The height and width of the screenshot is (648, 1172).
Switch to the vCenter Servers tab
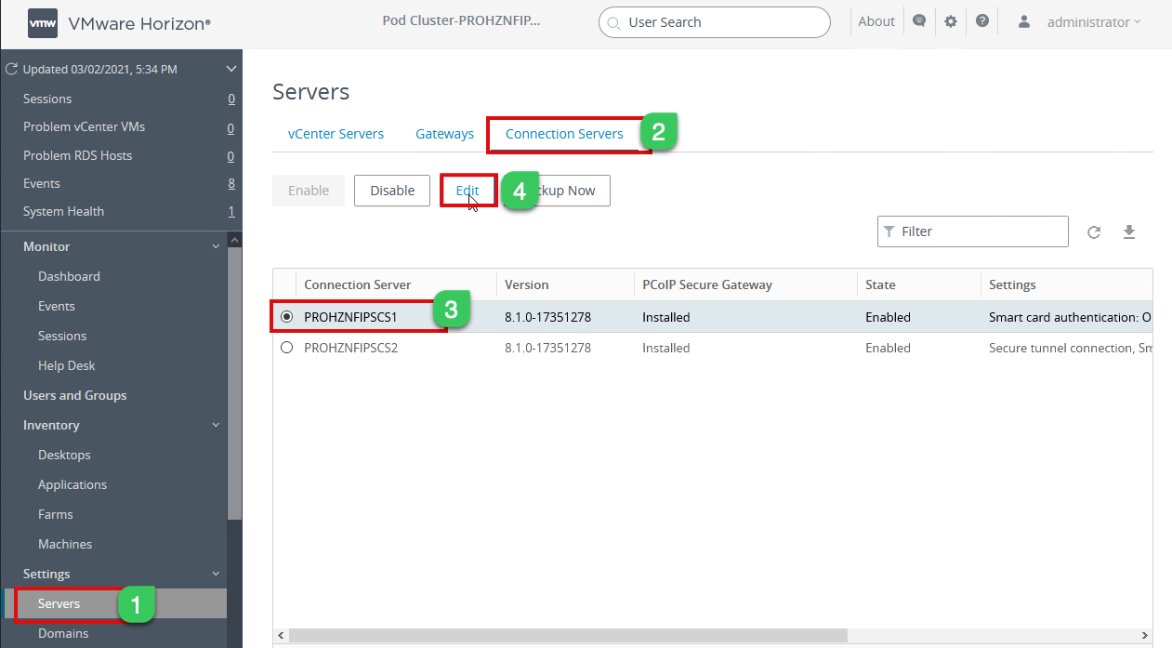(336, 134)
